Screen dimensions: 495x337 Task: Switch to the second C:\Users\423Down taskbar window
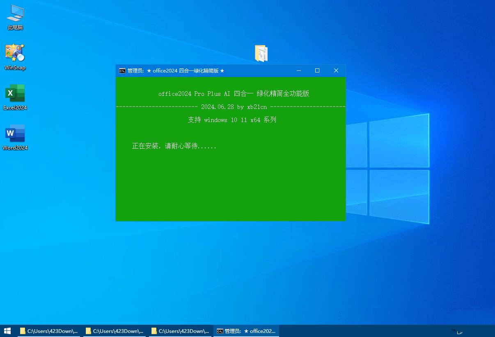(115, 331)
